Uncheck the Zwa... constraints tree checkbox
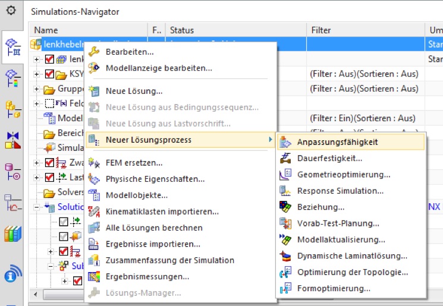 pyautogui.click(x=50, y=163)
